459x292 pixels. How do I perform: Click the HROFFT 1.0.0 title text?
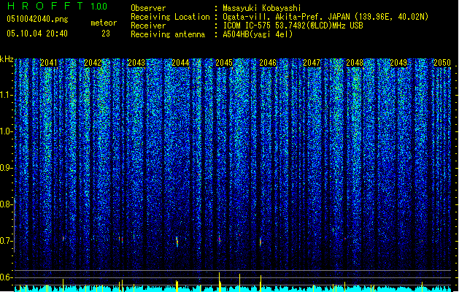click(58, 6)
